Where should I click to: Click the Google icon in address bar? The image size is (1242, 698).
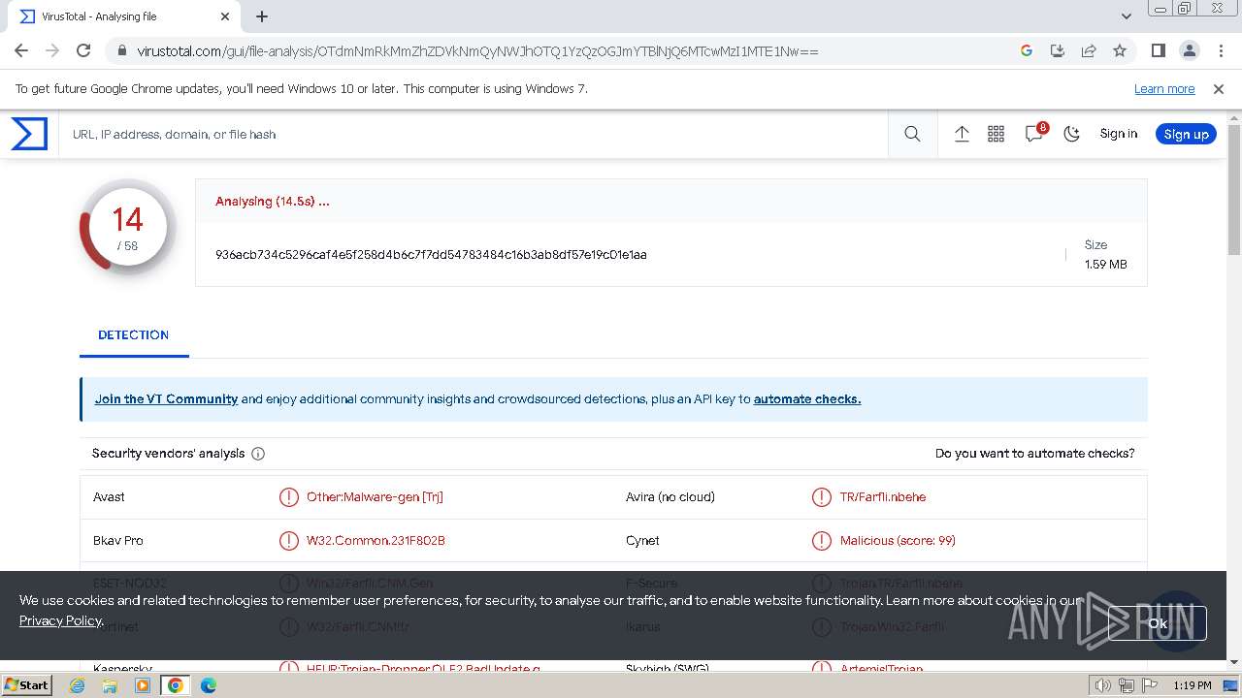[x=1027, y=50]
